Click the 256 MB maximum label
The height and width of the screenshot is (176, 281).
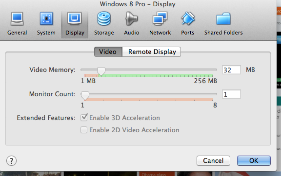(205, 81)
